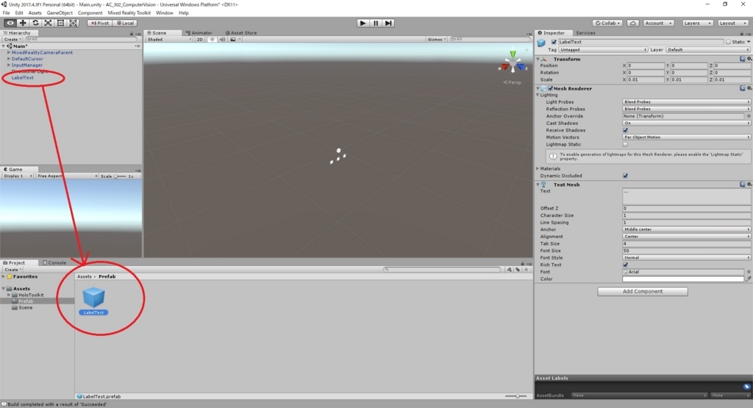This screenshot has height=408, width=753.
Task: Toggle Pivot handle position mode
Action: (99, 23)
